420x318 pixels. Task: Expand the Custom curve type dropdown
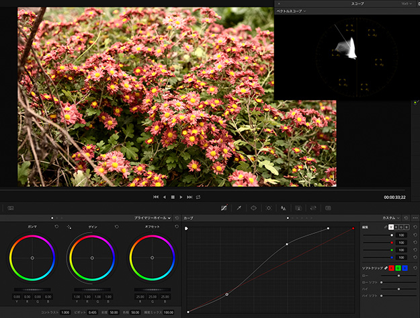pos(391,218)
